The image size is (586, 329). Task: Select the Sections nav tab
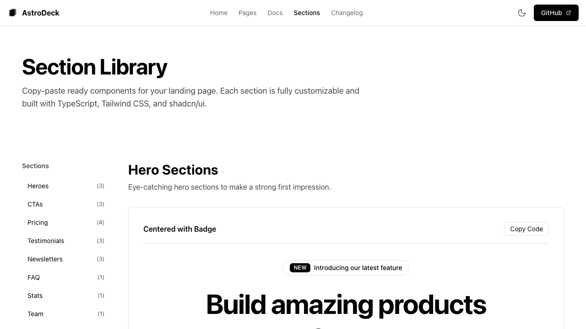[307, 13]
